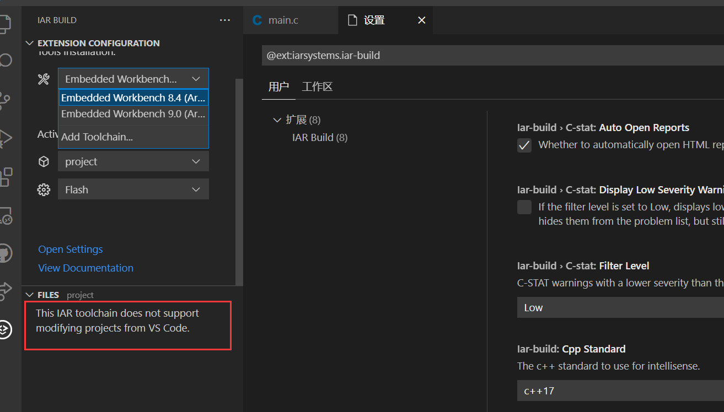Collapse the 扩展 (8) settings tree node
The image size is (724, 412).
click(277, 120)
